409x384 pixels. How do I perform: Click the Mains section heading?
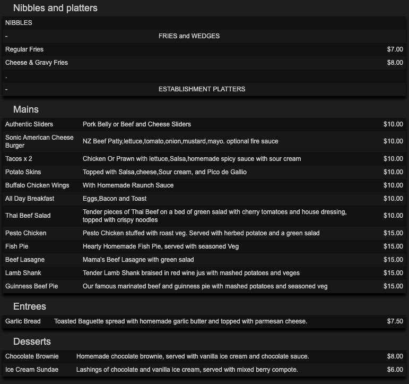[26, 109]
